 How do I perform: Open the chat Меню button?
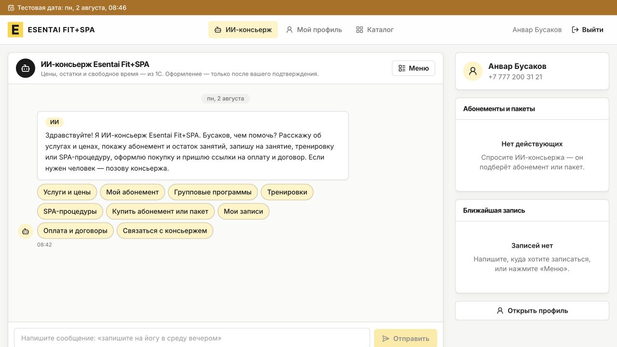414,68
